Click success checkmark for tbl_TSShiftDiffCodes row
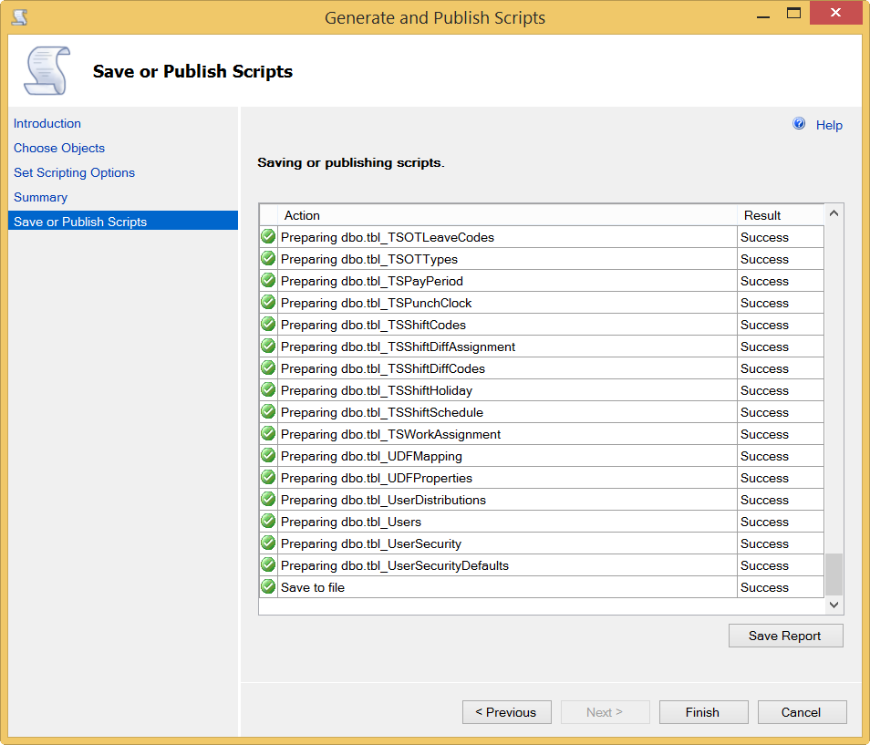The height and width of the screenshot is (745, 870). click(268, 368)
